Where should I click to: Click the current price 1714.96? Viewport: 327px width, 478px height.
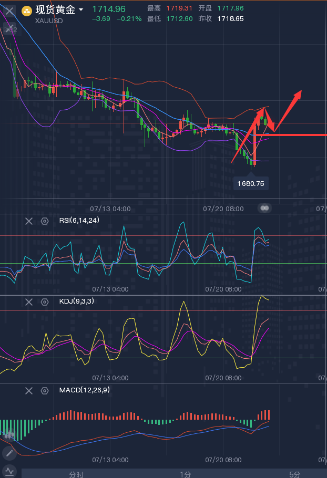(109, 9)
